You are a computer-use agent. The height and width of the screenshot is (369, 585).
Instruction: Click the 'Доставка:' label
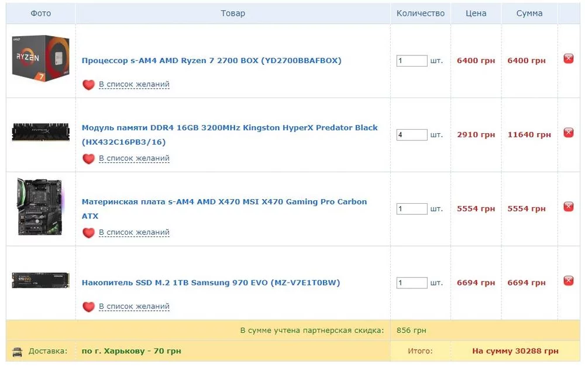(48, 351)
